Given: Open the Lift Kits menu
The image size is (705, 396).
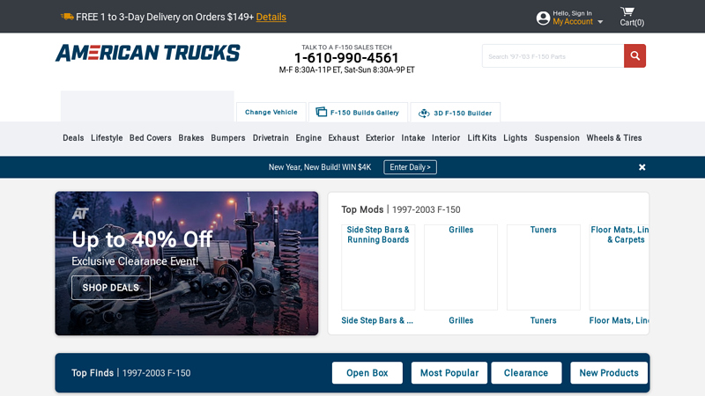Looking at the screenshot, I should pos(482,138).
